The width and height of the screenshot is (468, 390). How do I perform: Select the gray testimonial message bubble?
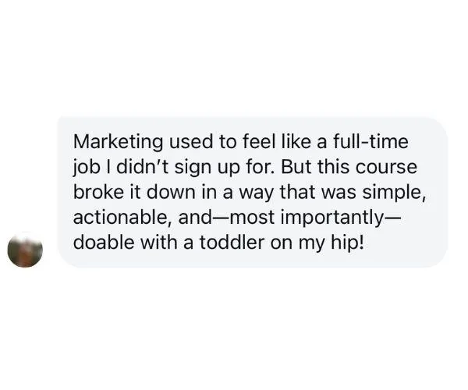tap(253, 192)
